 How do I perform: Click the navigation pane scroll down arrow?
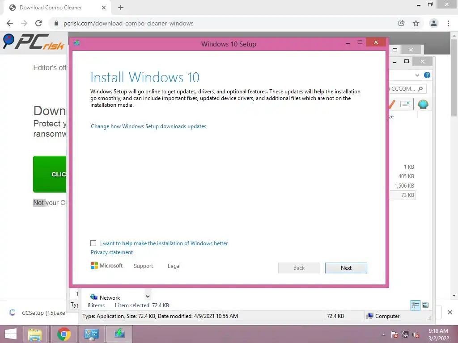(148, 297)
